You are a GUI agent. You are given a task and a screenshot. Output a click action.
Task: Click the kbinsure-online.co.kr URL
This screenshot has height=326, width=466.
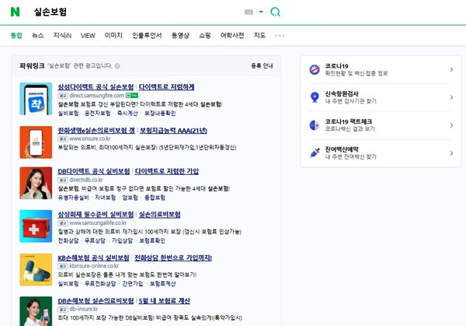(94, 266)
